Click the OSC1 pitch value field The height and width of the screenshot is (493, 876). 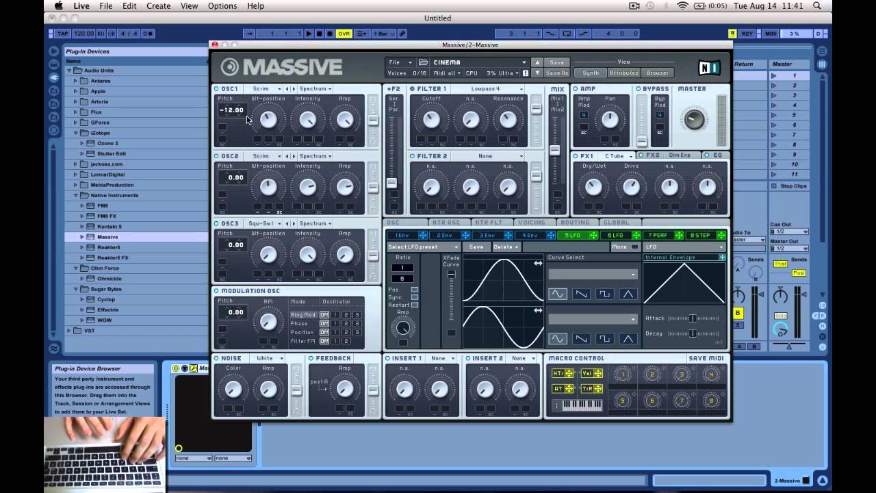pos(231,110)
